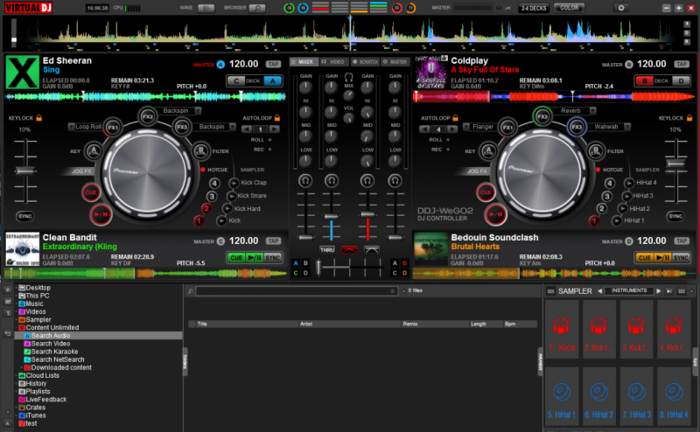Expand the Cloud Lists folder

(17, 376)
